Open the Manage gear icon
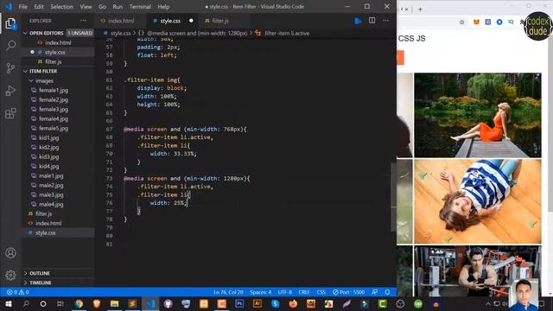This screenshot has height=311, width=553. coord(10,275)
